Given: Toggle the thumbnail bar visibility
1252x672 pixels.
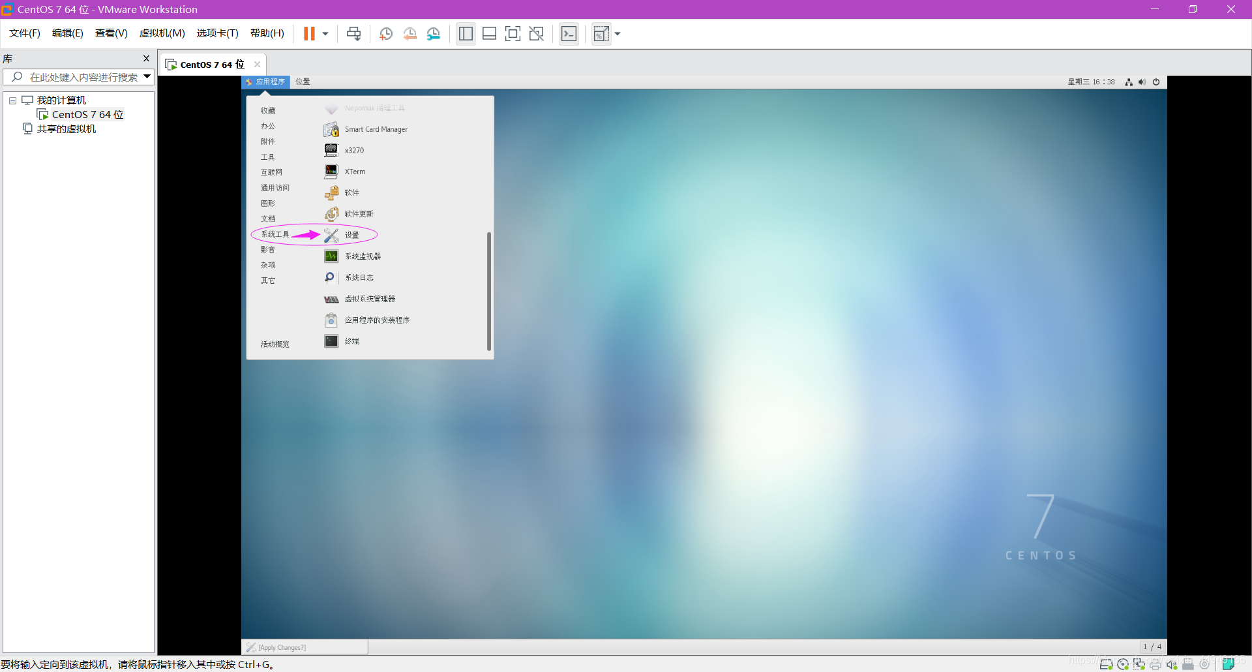Looking at the screenshot, I should coord(489,33).
